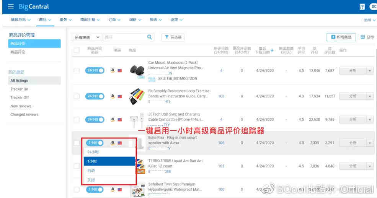The image size is (377, 198).
Task: Click into the search input field
Action: click(x=124, y=37)
